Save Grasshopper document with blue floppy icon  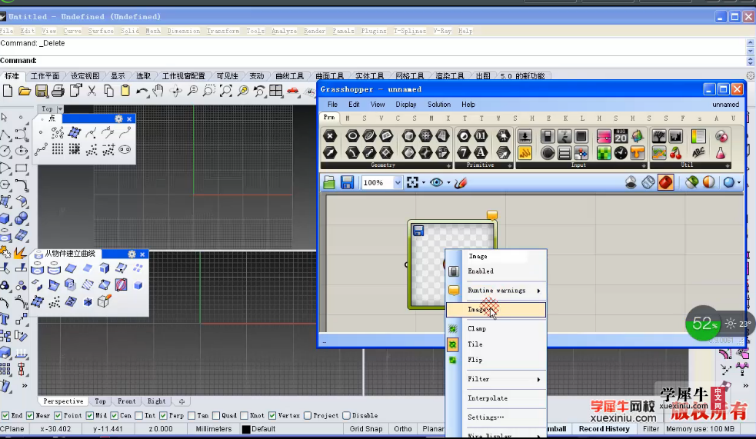click(347, 183)
